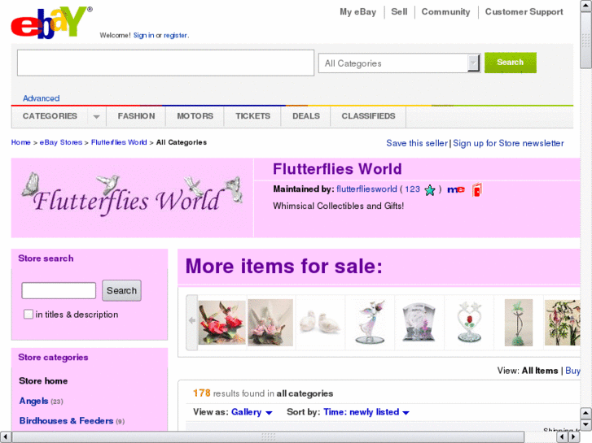Open hanging flowers thumbnail
Viewport: 592px width, 443px height.
point(562,323)
